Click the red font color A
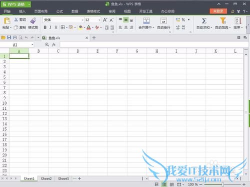 click(x=88, y=27)
